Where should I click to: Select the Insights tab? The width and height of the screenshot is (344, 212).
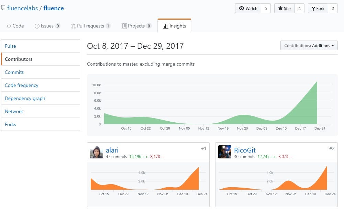[175, 26]
